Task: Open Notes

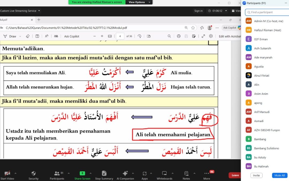Action: [x=186, y=175]
